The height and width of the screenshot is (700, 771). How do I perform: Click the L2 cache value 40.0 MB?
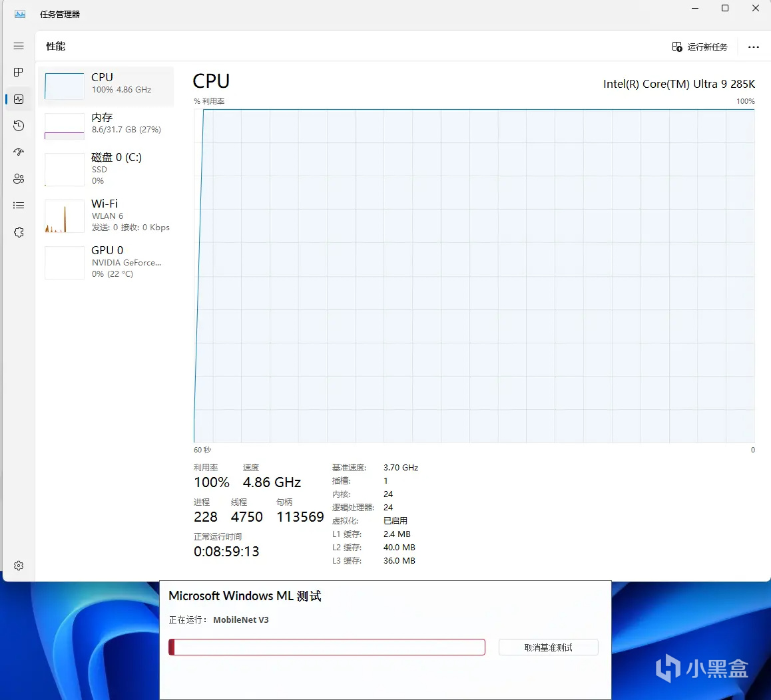(399, 547)
